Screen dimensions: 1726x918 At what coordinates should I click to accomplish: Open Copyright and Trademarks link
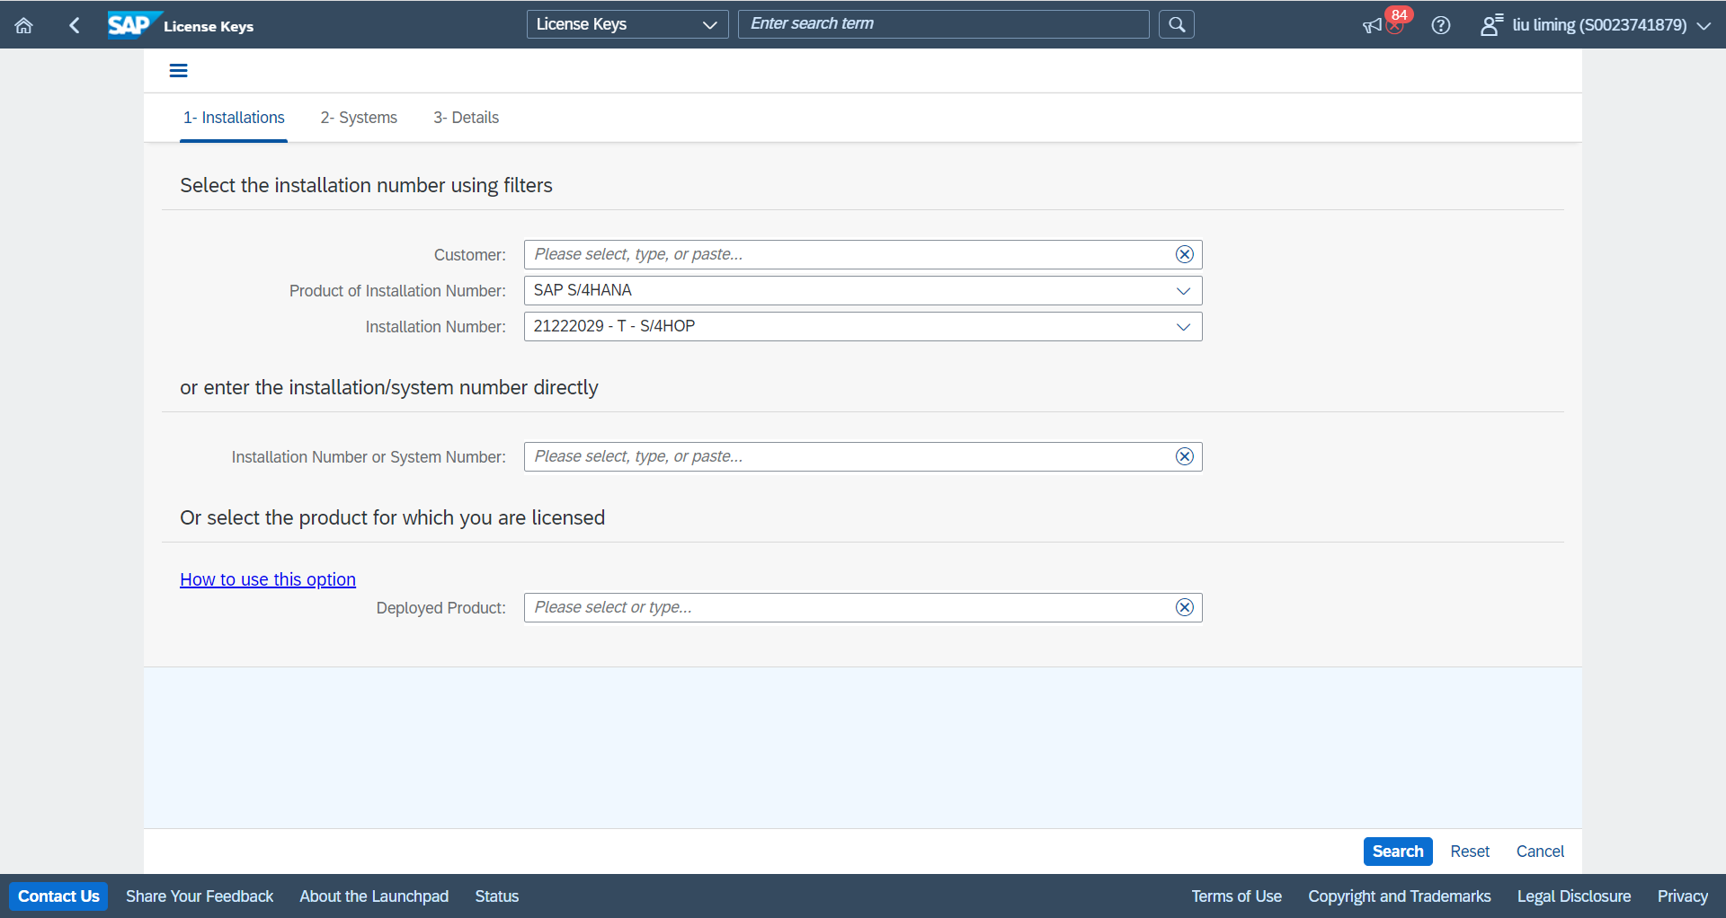pyautogui.click(x=1399, y=896)
